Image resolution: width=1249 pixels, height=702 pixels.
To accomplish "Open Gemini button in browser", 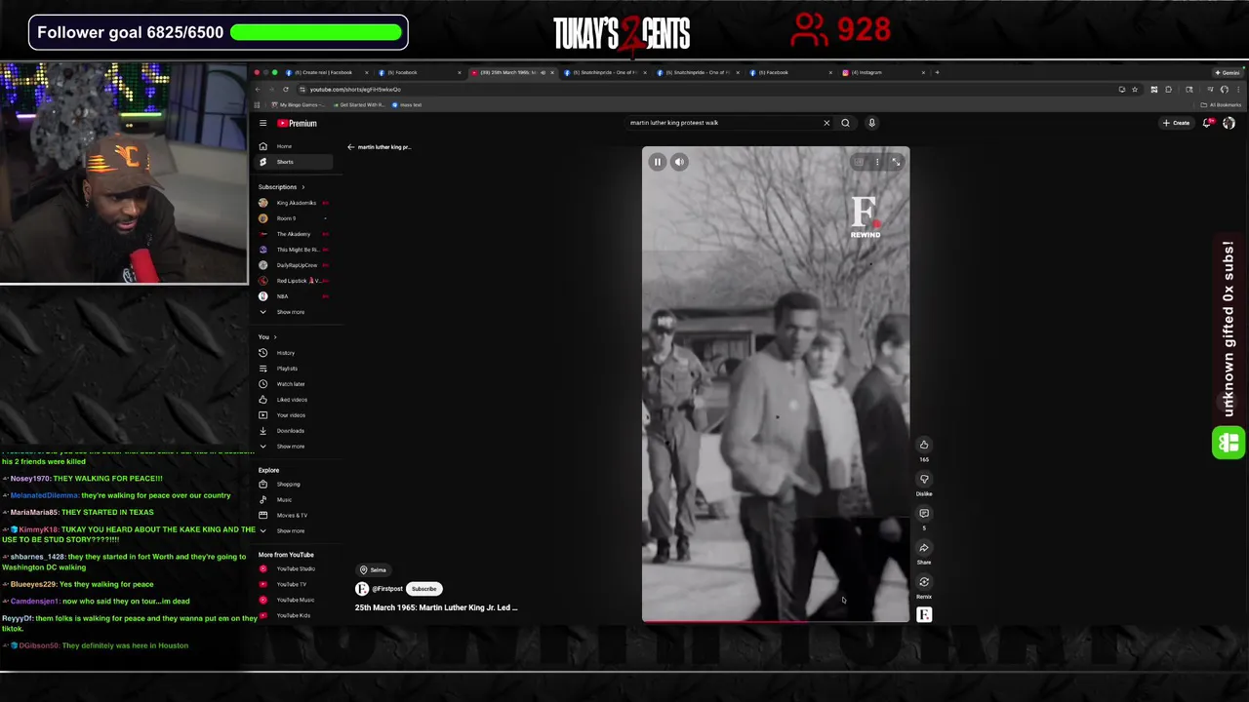I will click(1228, 72).
